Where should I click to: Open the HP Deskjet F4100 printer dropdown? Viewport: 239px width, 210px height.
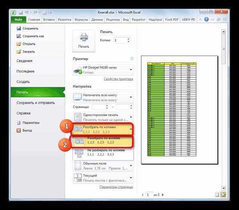tap(103, 70)
